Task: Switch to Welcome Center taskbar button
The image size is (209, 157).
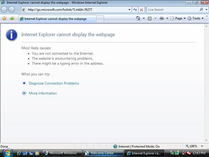Action: pos(103,153)
